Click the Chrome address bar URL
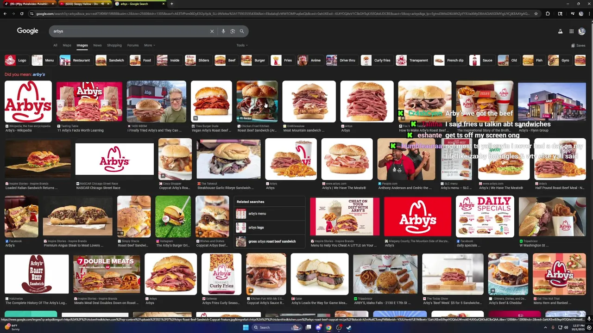 click(283, 13)
